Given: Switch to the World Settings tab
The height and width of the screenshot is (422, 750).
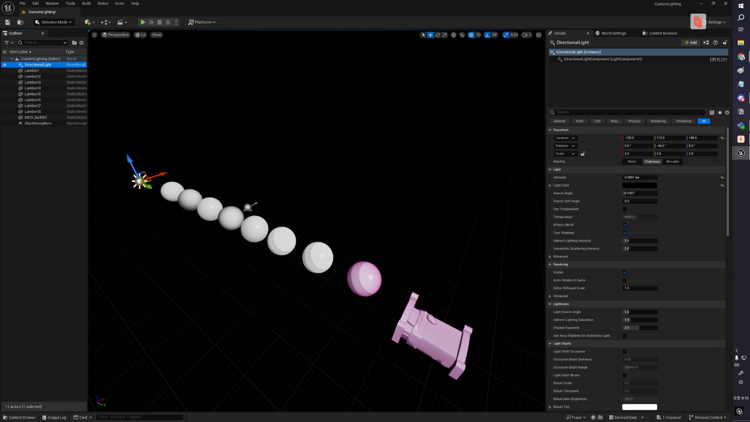Looking at the screenshot, I should click(x=613, y=33).
